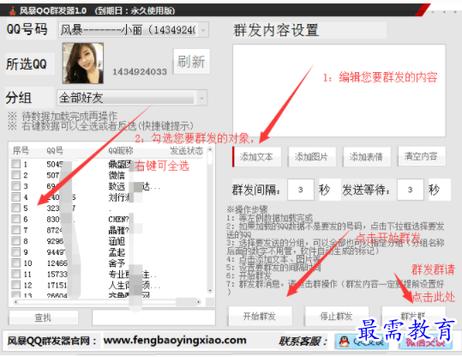Click the 清空内容 button

[x=422, y=156]
